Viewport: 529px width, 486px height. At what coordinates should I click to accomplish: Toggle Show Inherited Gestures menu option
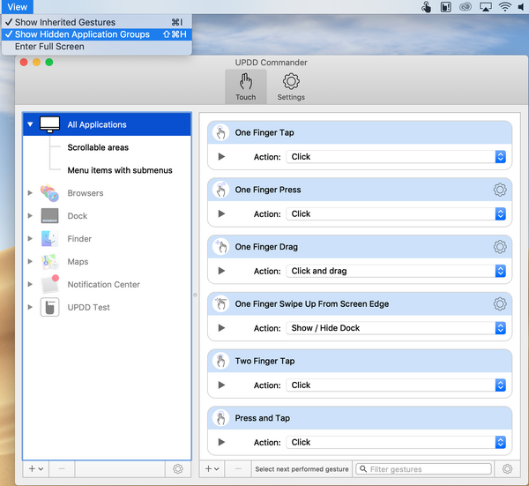click(x=65, y=22)
